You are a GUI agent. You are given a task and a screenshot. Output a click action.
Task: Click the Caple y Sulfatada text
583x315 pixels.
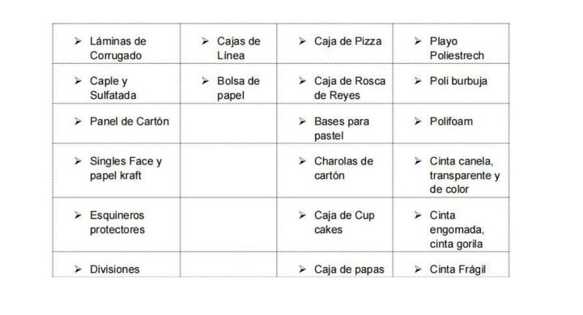pos(113,88)
